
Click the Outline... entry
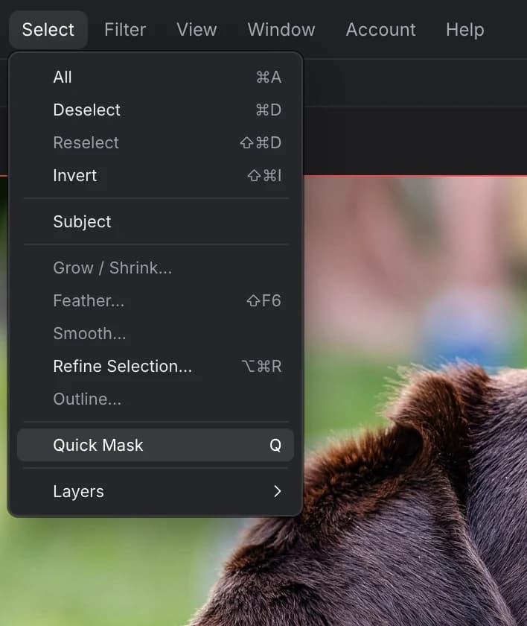[156, 399]
